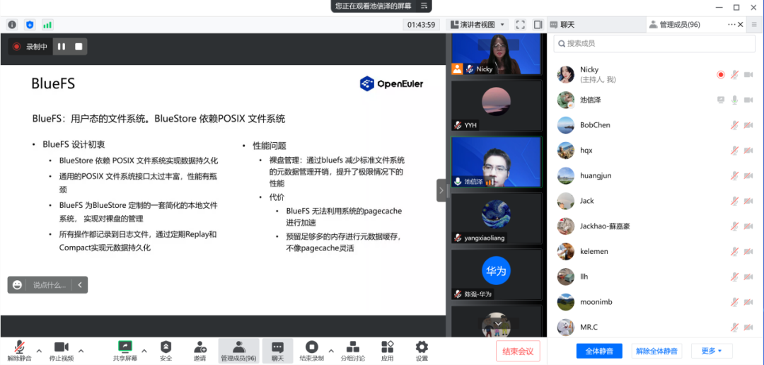Click the network signal strength icon
This screenshot has height=365, width=764.
pos(47,25)
